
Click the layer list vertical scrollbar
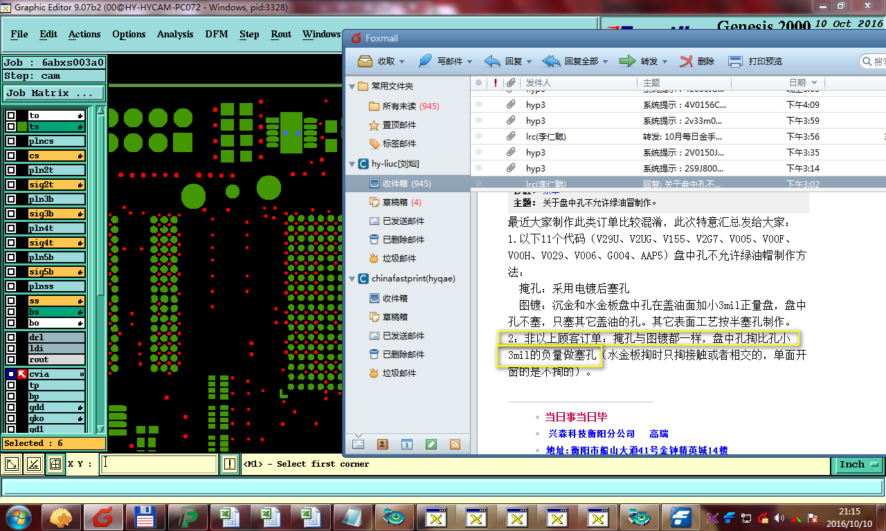pos(101,207)
